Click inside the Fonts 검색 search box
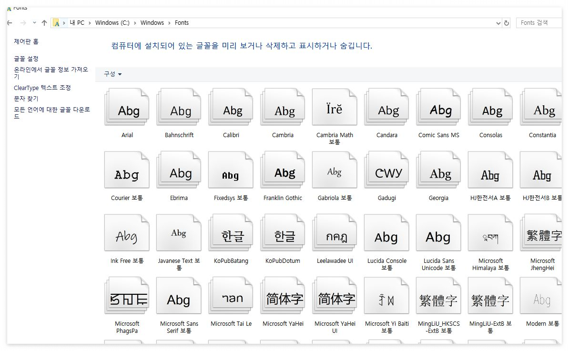Image resolution: width=569 pixels, height=351 pixels. (x=539, y=22)
